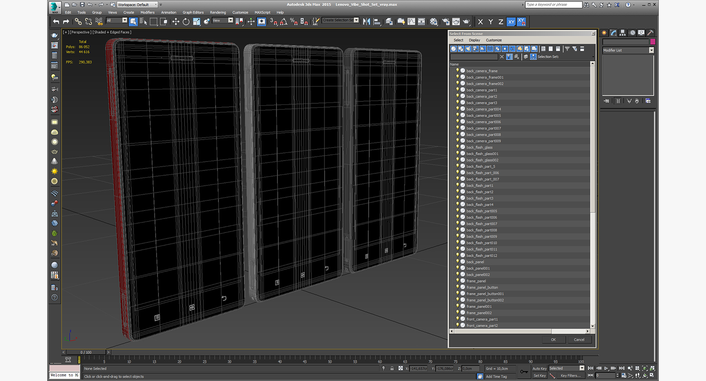The width and height of the screenshot is (706, 381).
Task: Toggle Display Geometry filter in Select From Scene
Action: pyautogui.click(x=454, y=49)
